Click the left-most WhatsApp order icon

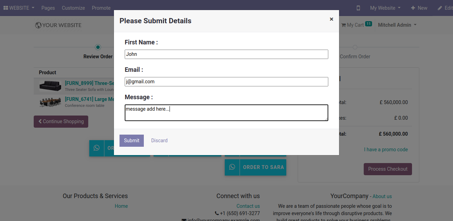pos(97,148)
